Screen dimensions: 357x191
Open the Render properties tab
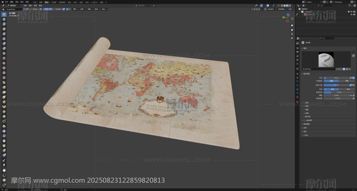[x=298, y=48]
